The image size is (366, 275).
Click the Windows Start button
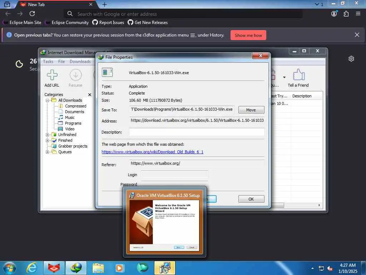pyautogui.click(x=9, y=268)
